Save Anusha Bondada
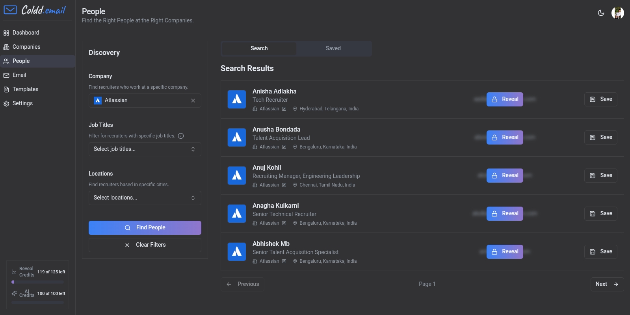Screen dimensions: 630x315 (601, 137)
